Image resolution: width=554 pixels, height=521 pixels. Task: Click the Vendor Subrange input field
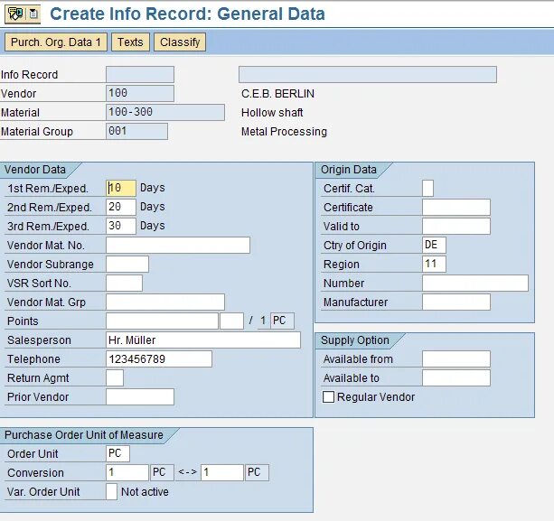pos(127,264)
